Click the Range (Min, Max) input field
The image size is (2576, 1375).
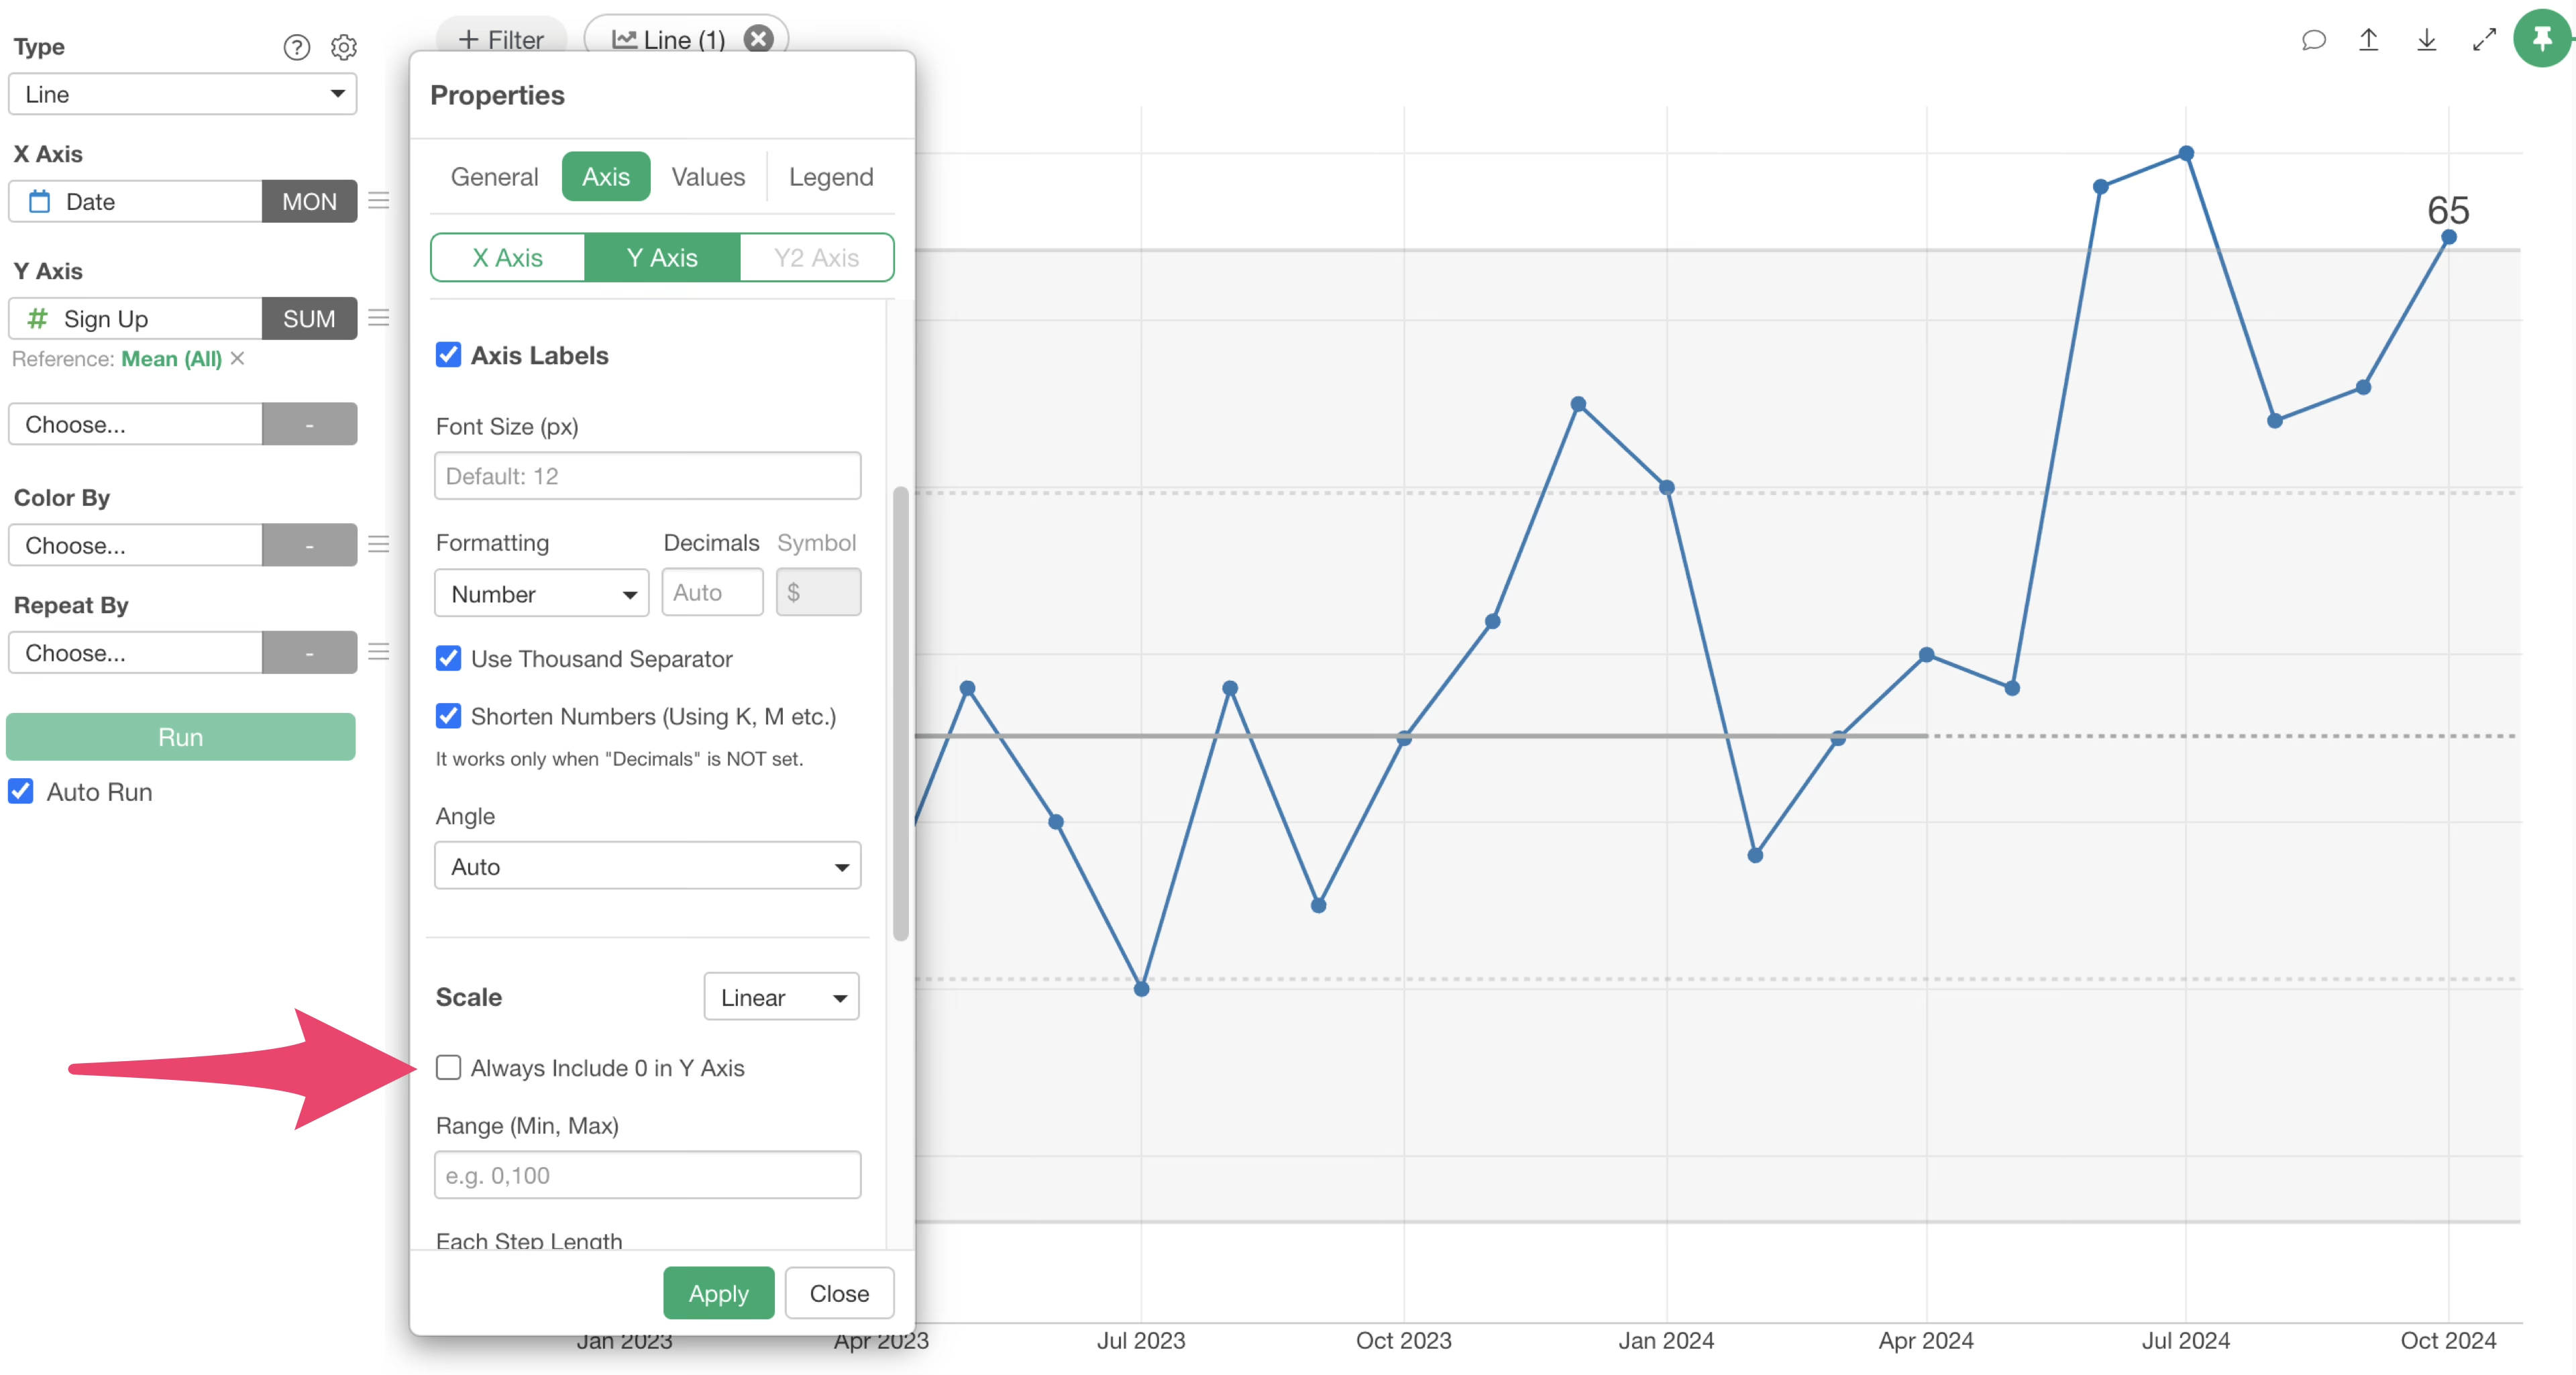click(x=647, y=1175)
